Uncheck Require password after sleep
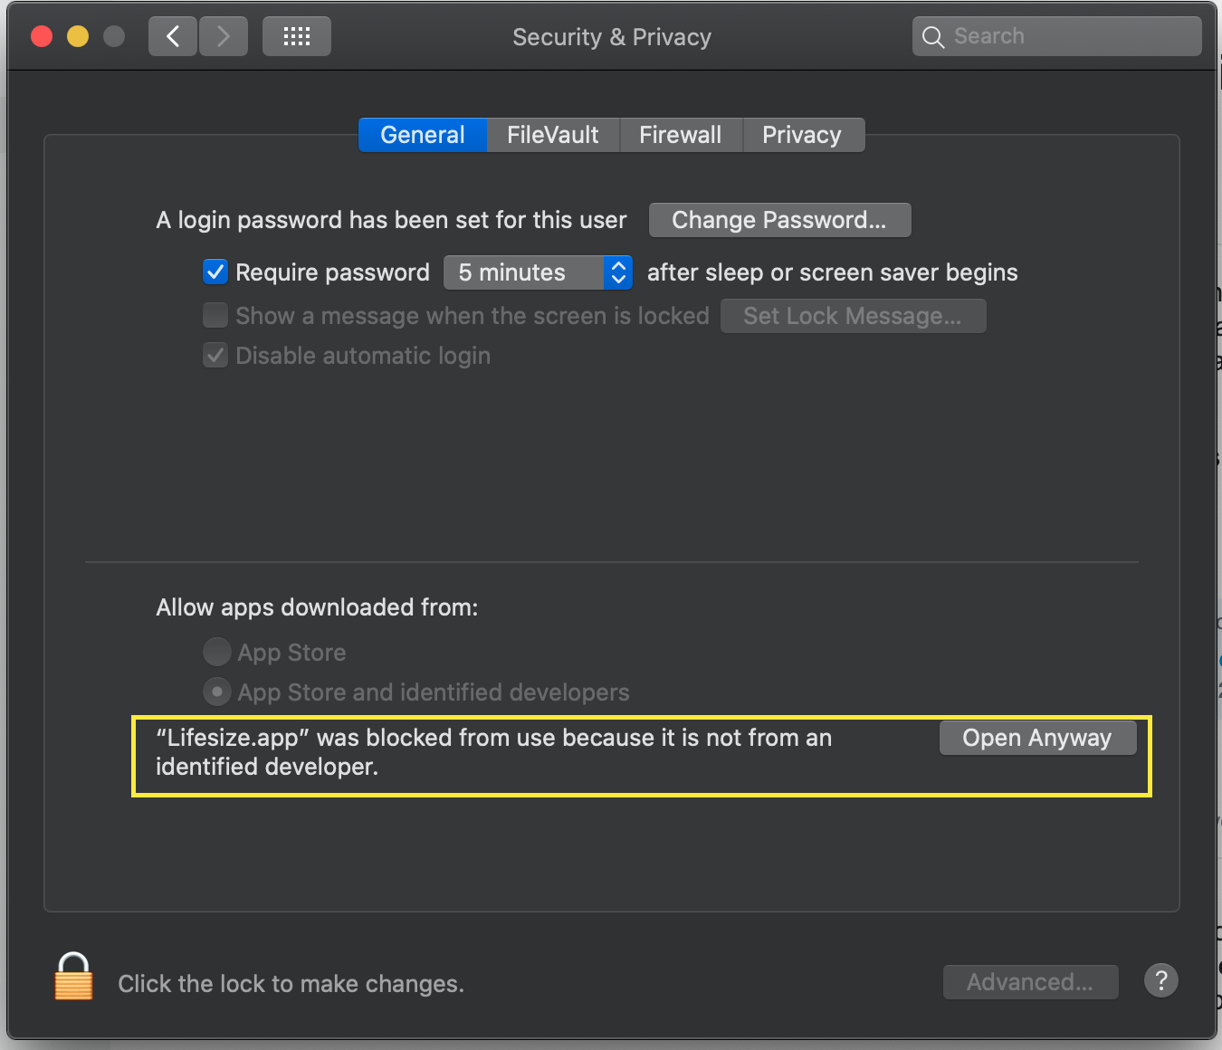 pos(215,272)
